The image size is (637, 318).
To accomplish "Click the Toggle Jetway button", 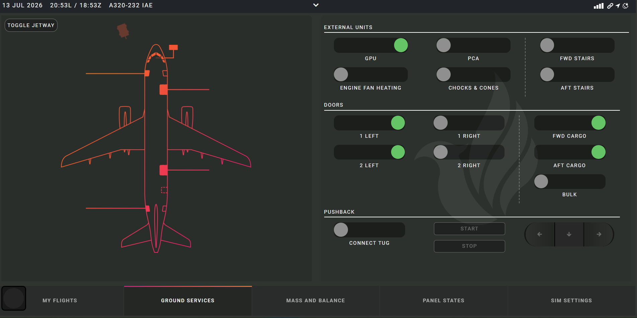I will click(31, 25).
